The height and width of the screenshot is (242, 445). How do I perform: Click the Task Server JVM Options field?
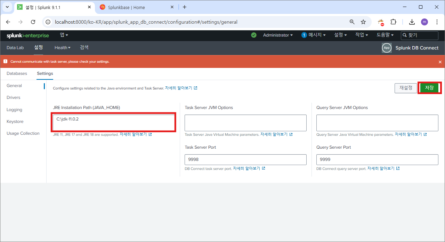[x=245, y=123]
